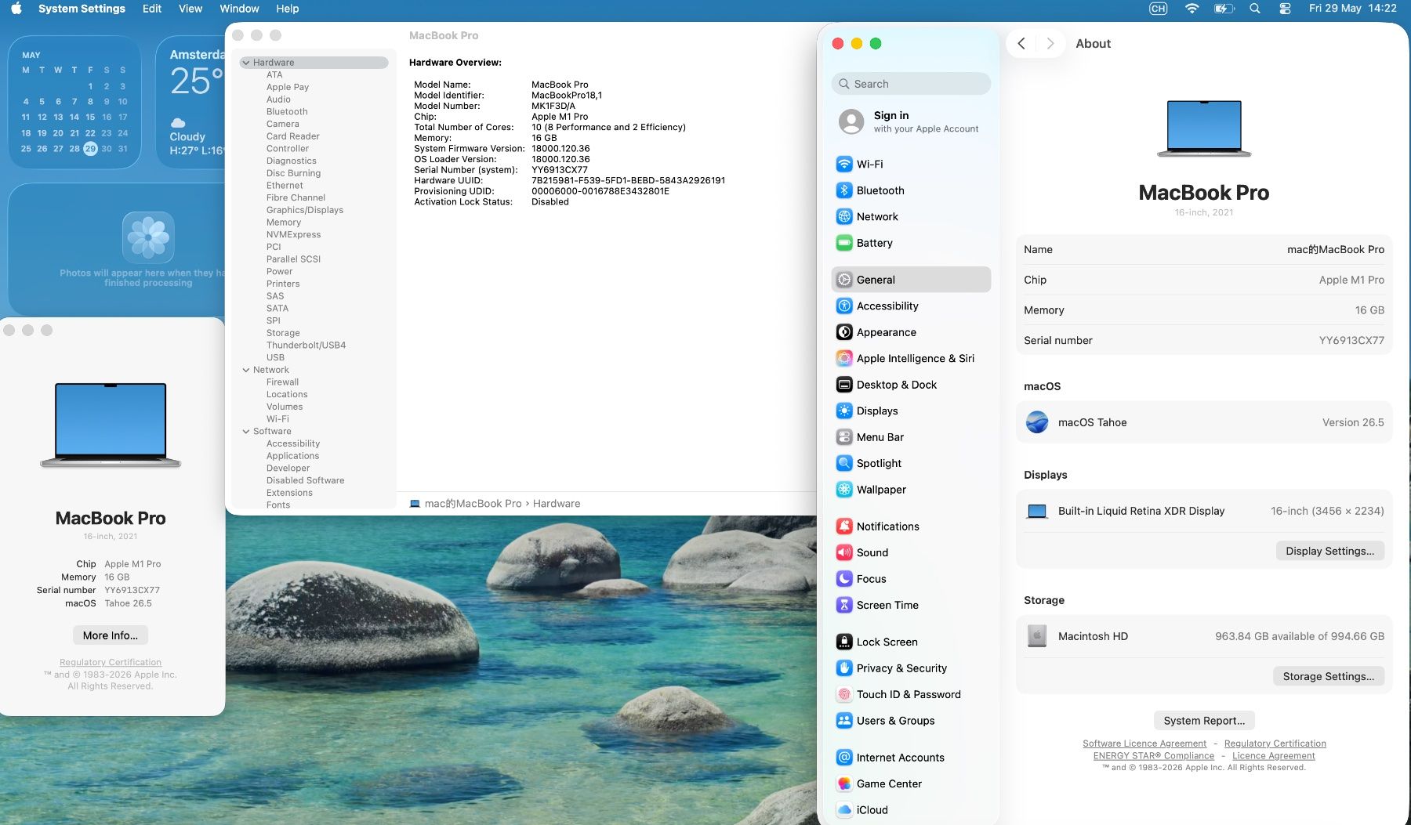Click the Search field in System Settings
The image size is (1411, 825).
911,84
